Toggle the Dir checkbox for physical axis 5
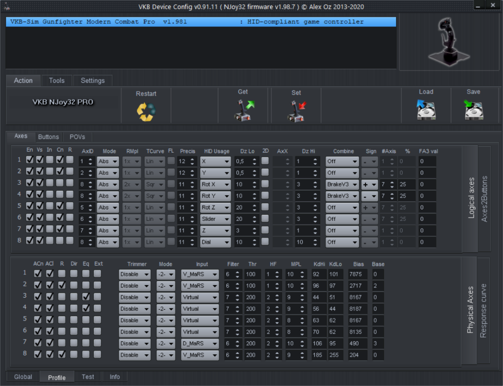This screenshot has height=386, width=503. pos(74,320)
